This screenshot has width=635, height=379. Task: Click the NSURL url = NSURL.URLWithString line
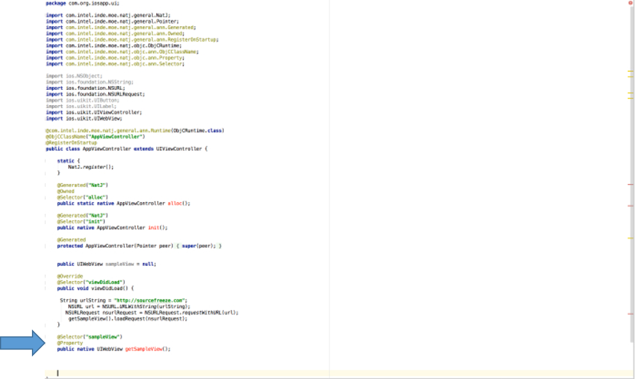(x=129, y=306)
